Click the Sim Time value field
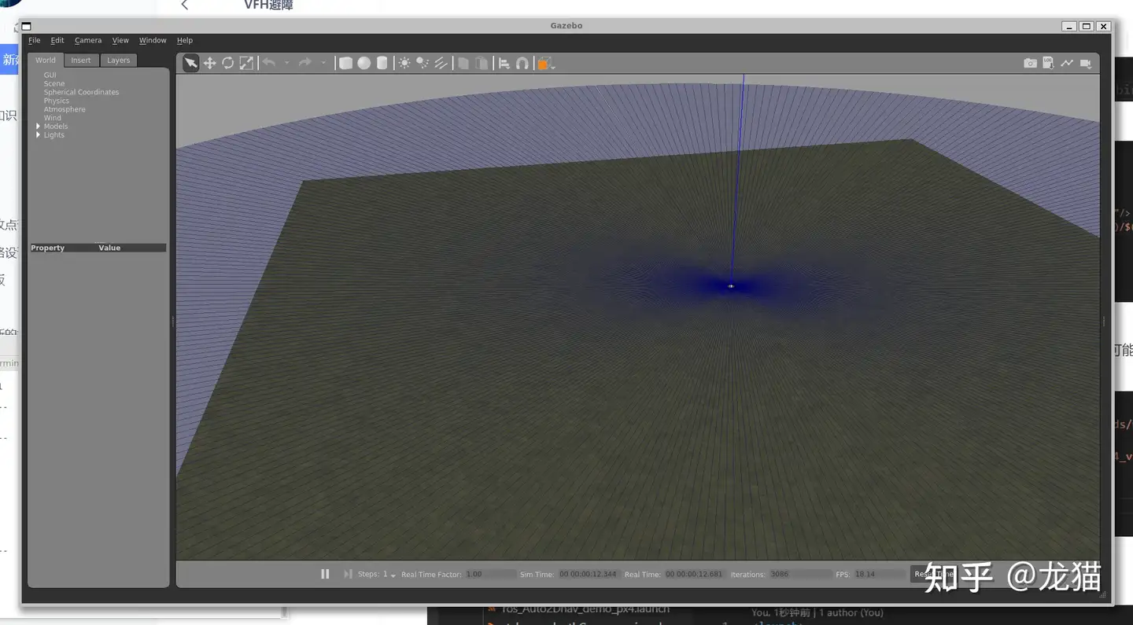 click(x=589, y=575)
